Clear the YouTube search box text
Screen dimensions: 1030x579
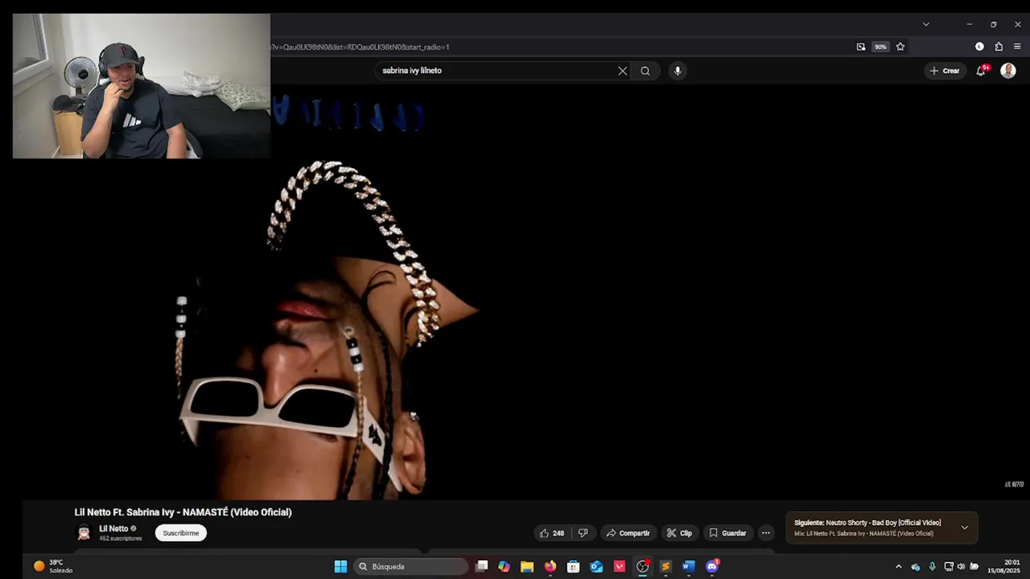(x=622, y=71)
